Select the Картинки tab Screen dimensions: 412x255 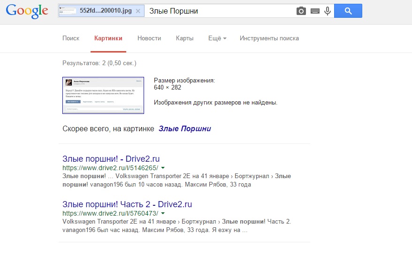[108, 38]
